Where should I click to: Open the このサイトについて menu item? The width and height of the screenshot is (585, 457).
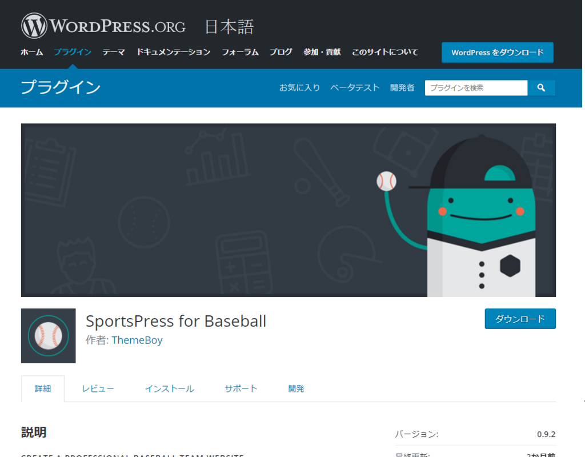tap(385, 52)
